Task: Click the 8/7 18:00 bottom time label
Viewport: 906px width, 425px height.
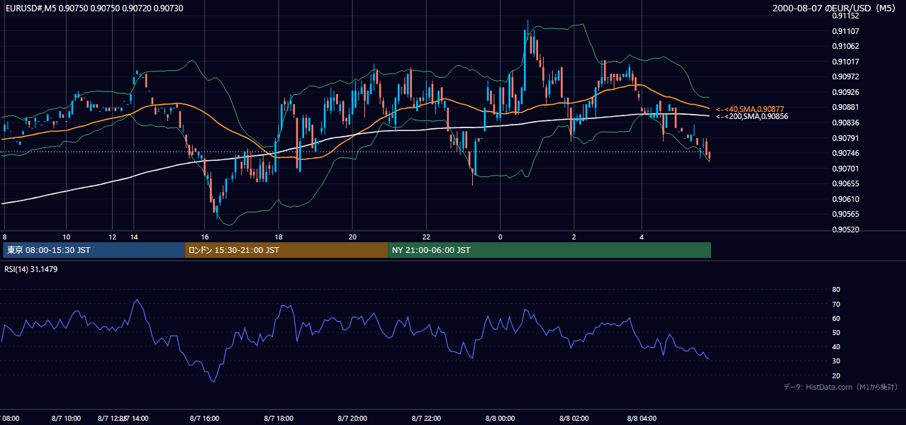Action: 279,419
